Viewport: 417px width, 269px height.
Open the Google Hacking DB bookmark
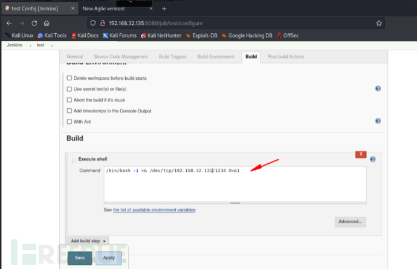tap(247, 36)
